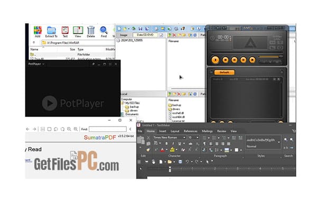Open the View tool in WinRAR
The width and height of the screenshot is (317, 203).
[x=78, y=32]
